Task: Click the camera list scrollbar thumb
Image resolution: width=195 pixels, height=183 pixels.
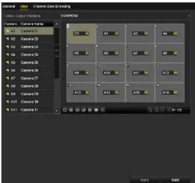Action: coord(57,53)
